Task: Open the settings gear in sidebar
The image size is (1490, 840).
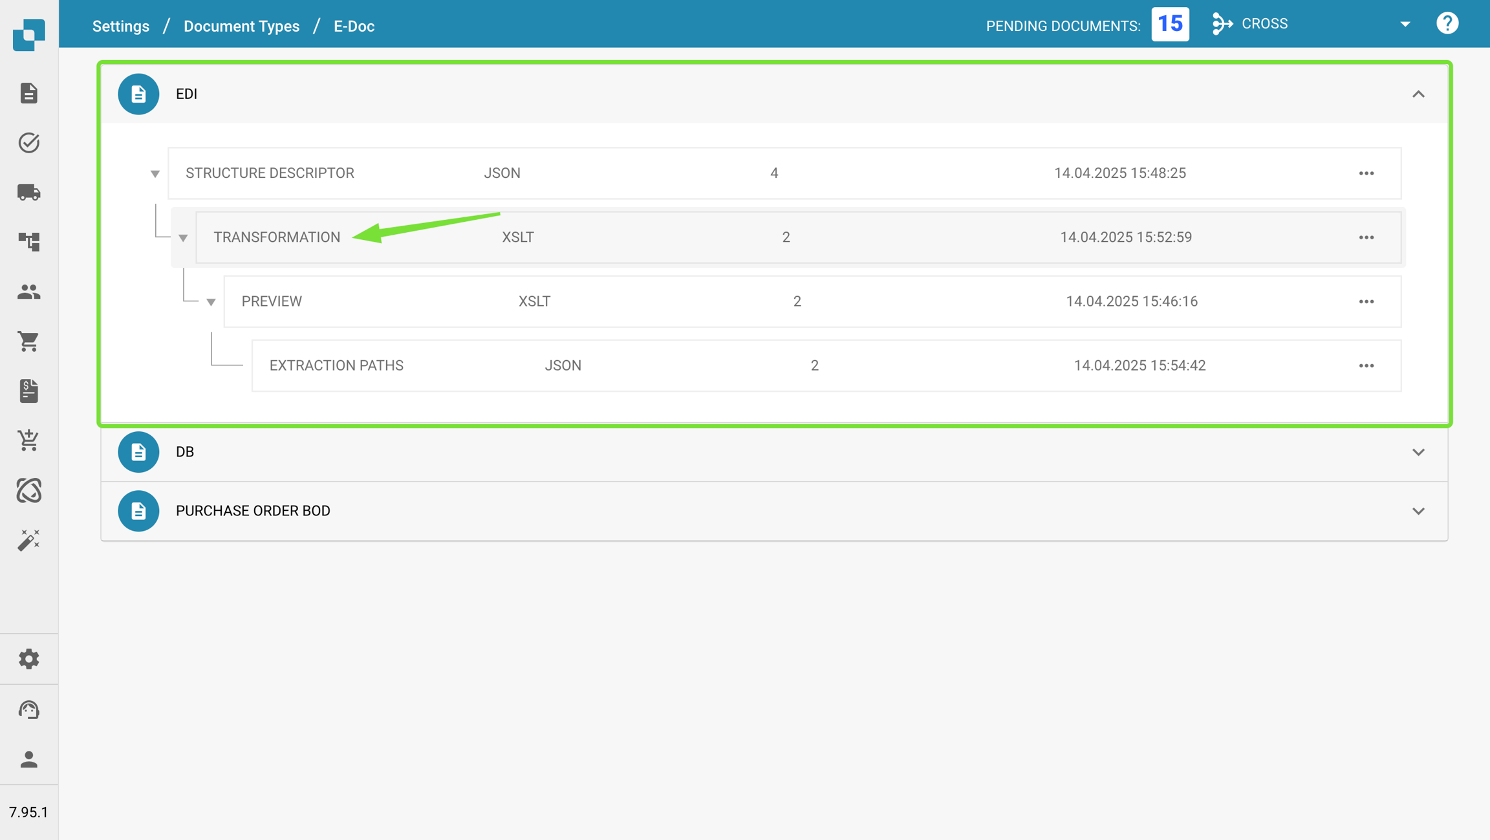Action: coord(28,659)
